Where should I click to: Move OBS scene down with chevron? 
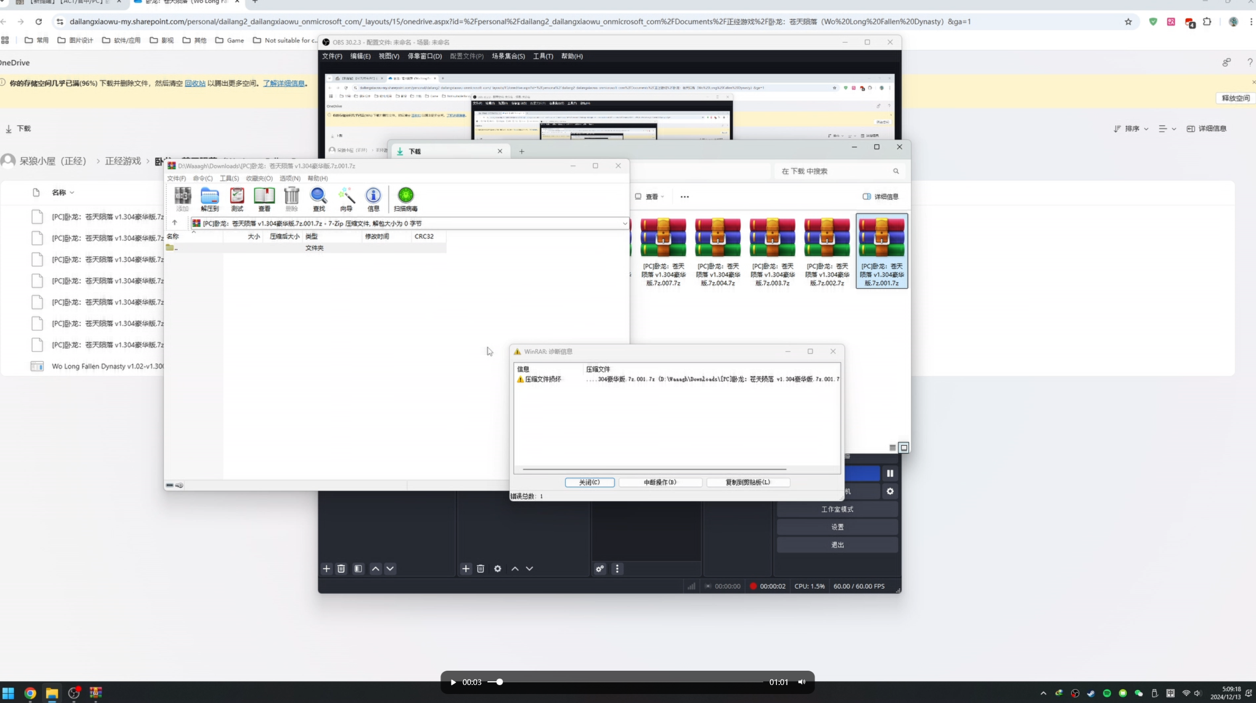click(x=390, y=569)
